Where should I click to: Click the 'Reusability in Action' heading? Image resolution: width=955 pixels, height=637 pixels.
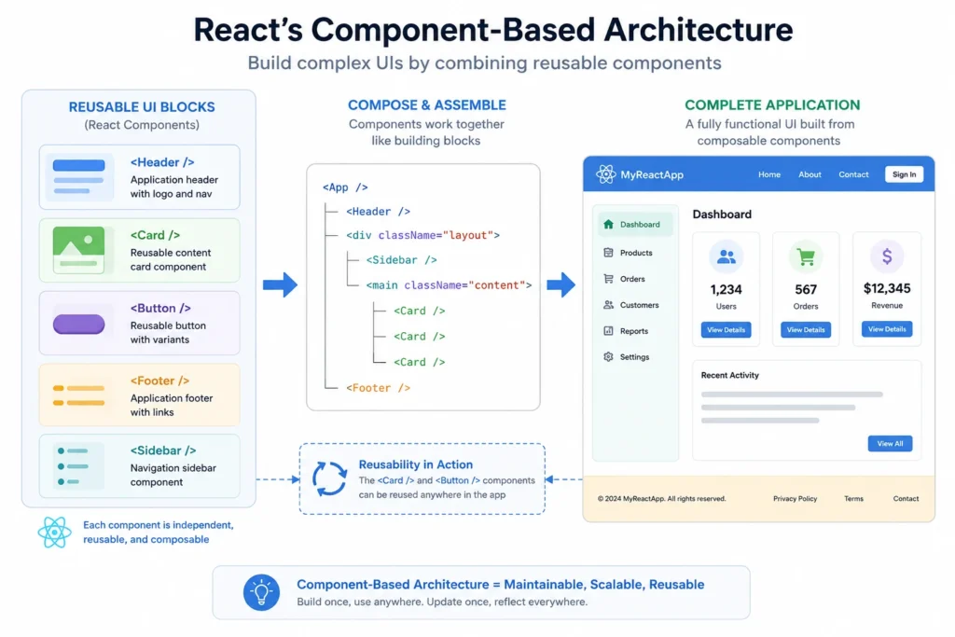point(415,464)
